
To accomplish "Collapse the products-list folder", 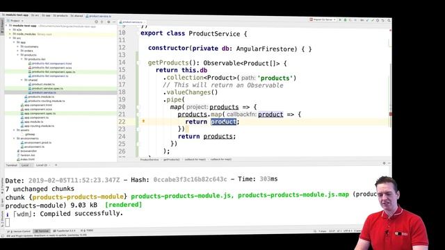I will tap(22, 59).
